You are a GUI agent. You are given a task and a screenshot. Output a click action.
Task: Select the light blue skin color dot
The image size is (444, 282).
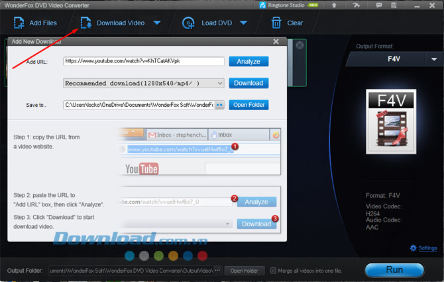(x=130, y=255)
